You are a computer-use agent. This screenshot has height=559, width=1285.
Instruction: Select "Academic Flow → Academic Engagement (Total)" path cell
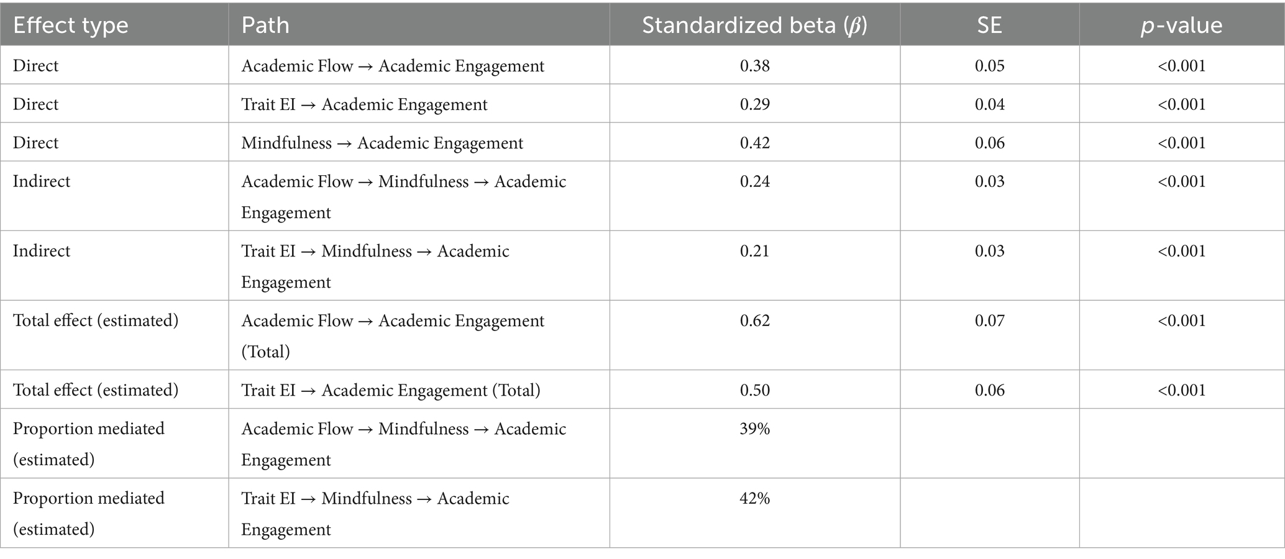393,335
